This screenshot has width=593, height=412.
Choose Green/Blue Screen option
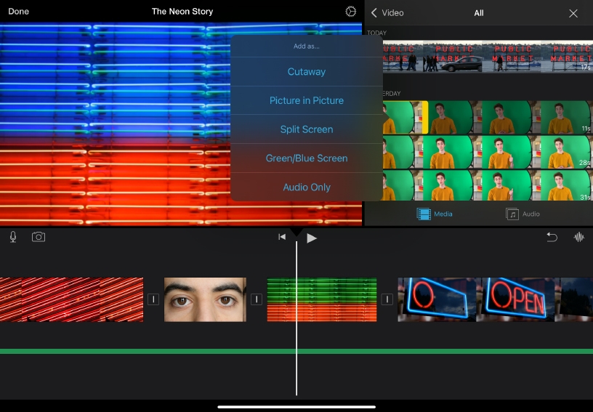tap(307, 158)
